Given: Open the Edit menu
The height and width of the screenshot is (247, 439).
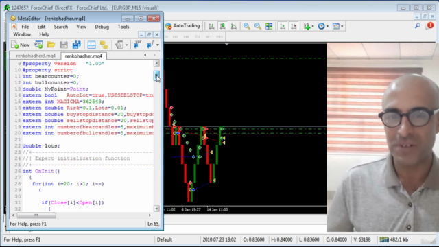Looking at the screenshot, I should 41,27.
